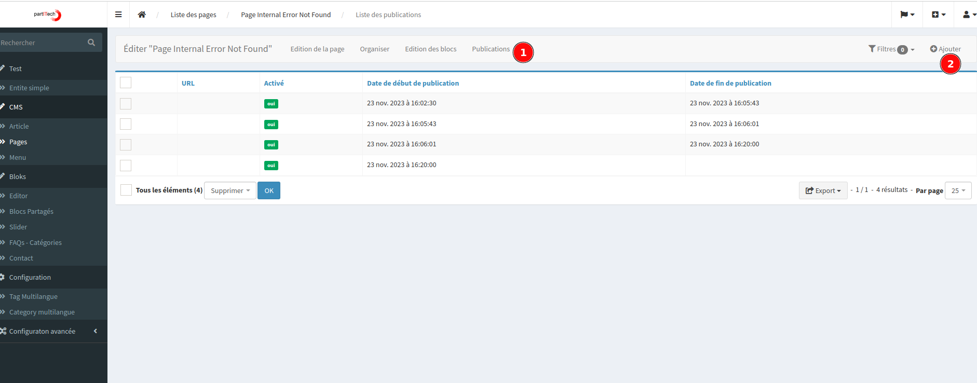Open the Organiser tab
977x383 pixels.
374,49
